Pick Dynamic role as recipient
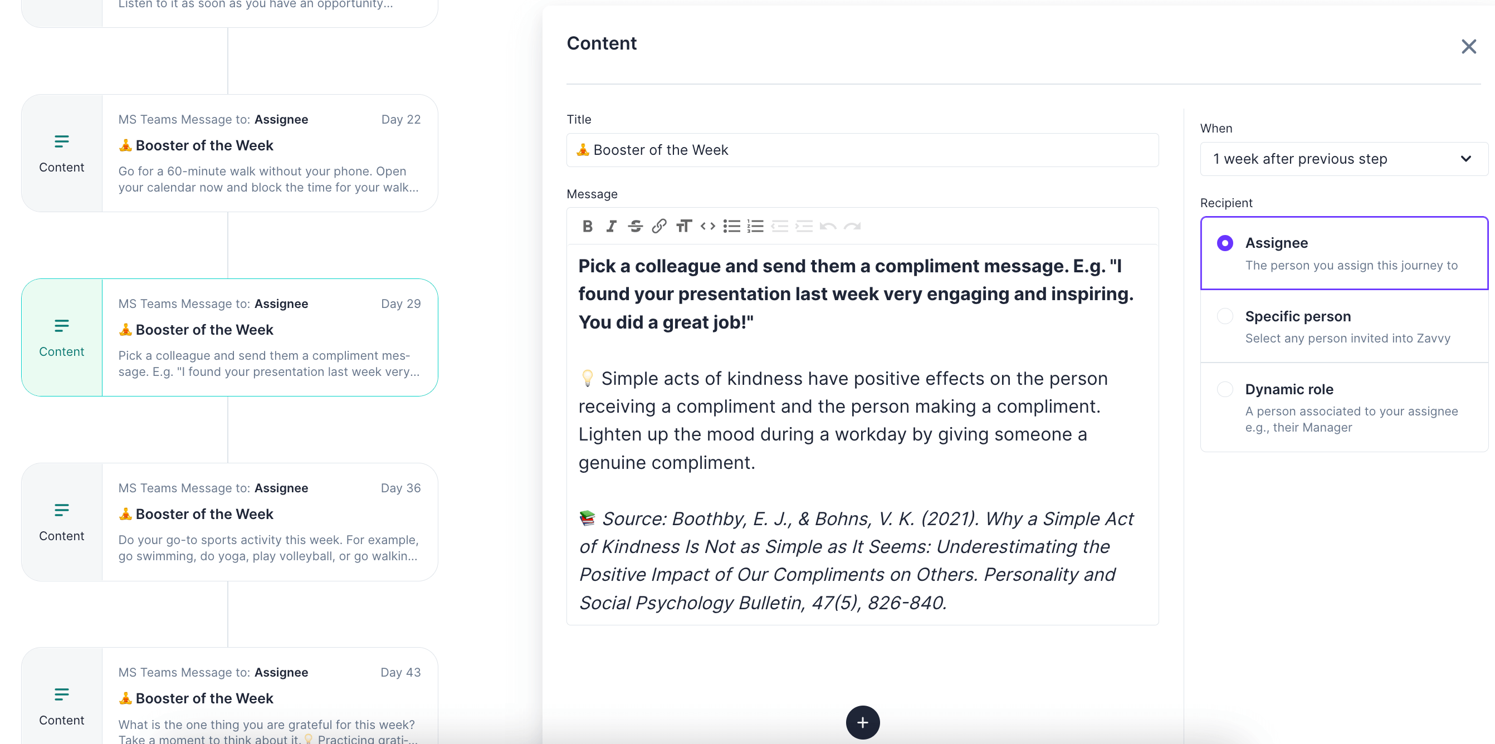Viewport: 1495px width, 744px height. coord(1224,389)
